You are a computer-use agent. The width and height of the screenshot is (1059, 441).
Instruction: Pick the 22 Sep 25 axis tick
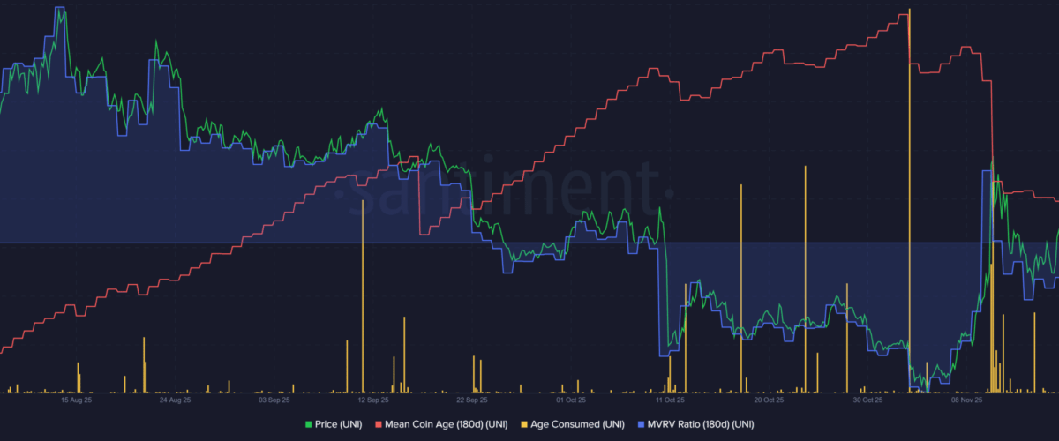(471, 400)
